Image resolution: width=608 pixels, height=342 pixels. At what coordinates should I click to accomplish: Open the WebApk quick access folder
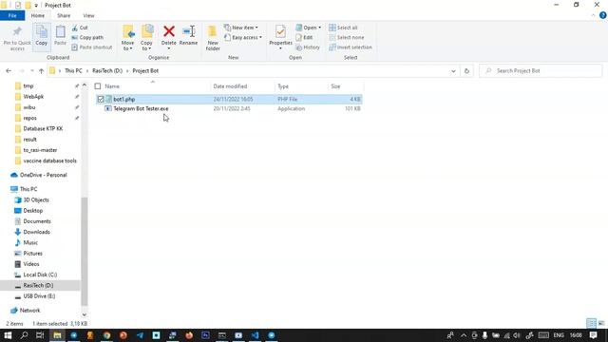(33, 97)
